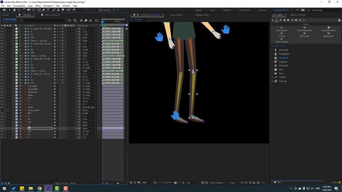Select the Brush tool
Image resolution: width=342 pixels, height=192 pixels.
(53, 10)
